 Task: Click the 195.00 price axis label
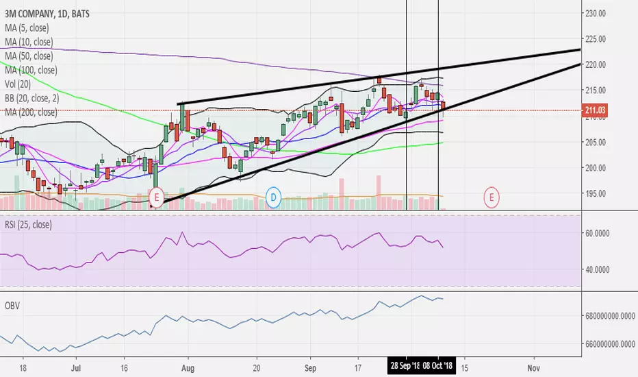click(x=596, y=193)
